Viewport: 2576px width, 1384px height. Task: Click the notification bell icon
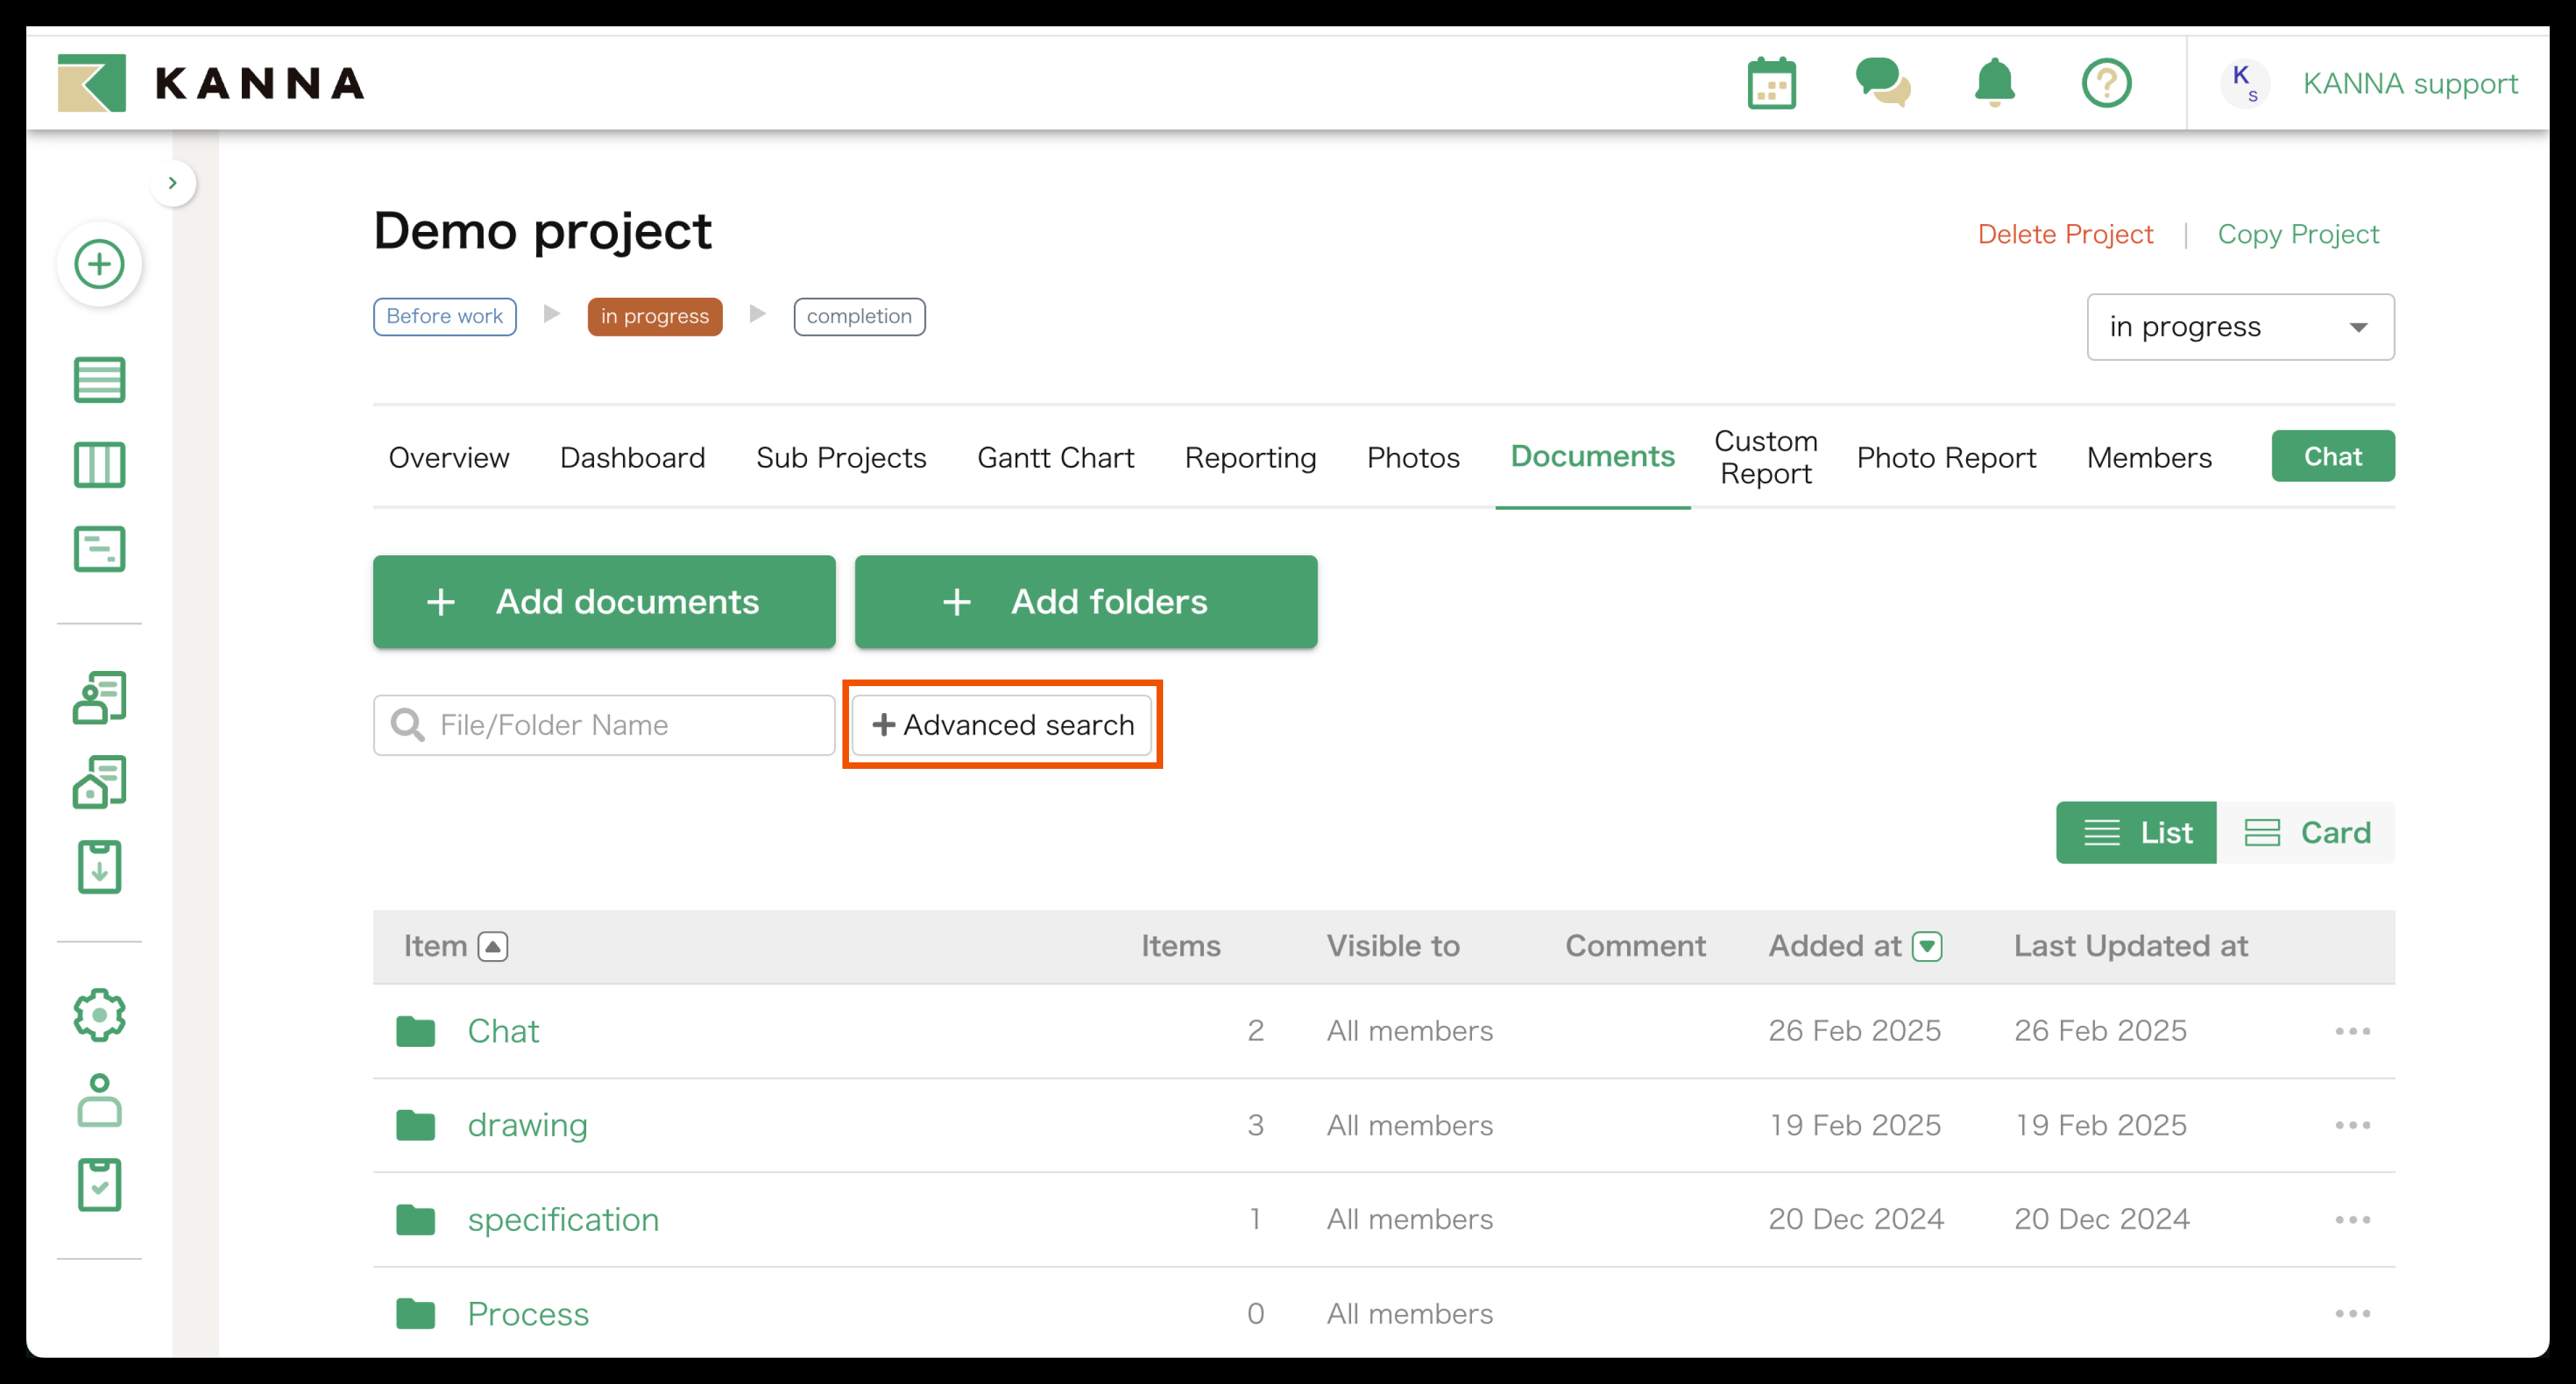1994,83
